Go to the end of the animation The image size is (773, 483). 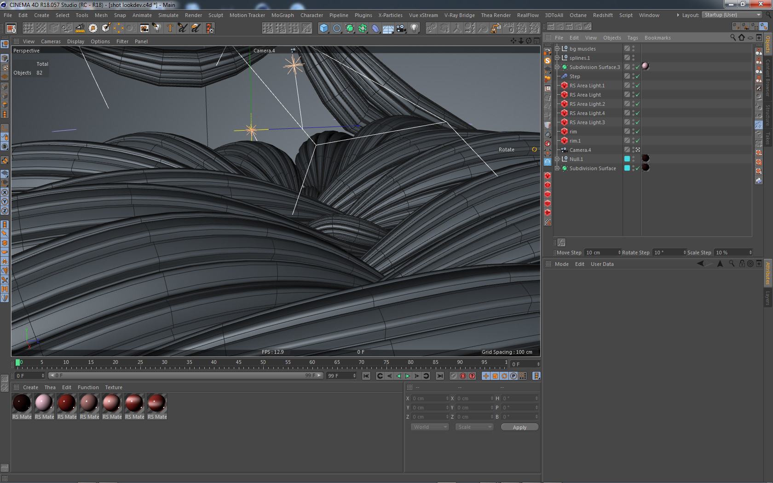pos(440,376)
